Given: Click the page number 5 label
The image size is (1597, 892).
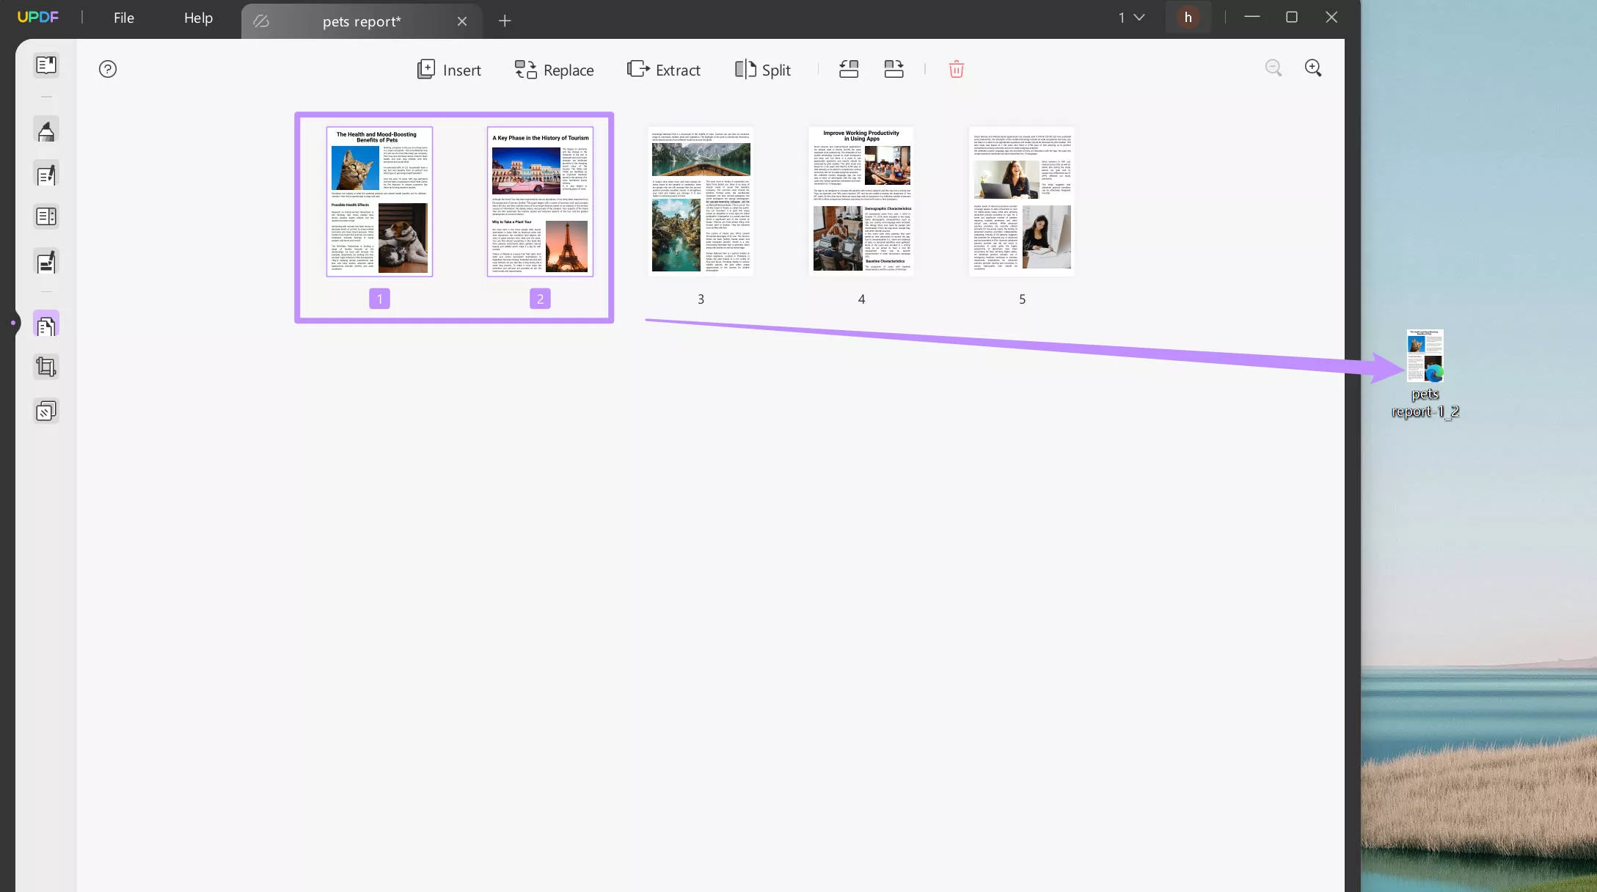Looking at the screenshot, I should click(x=1022, y=299).
